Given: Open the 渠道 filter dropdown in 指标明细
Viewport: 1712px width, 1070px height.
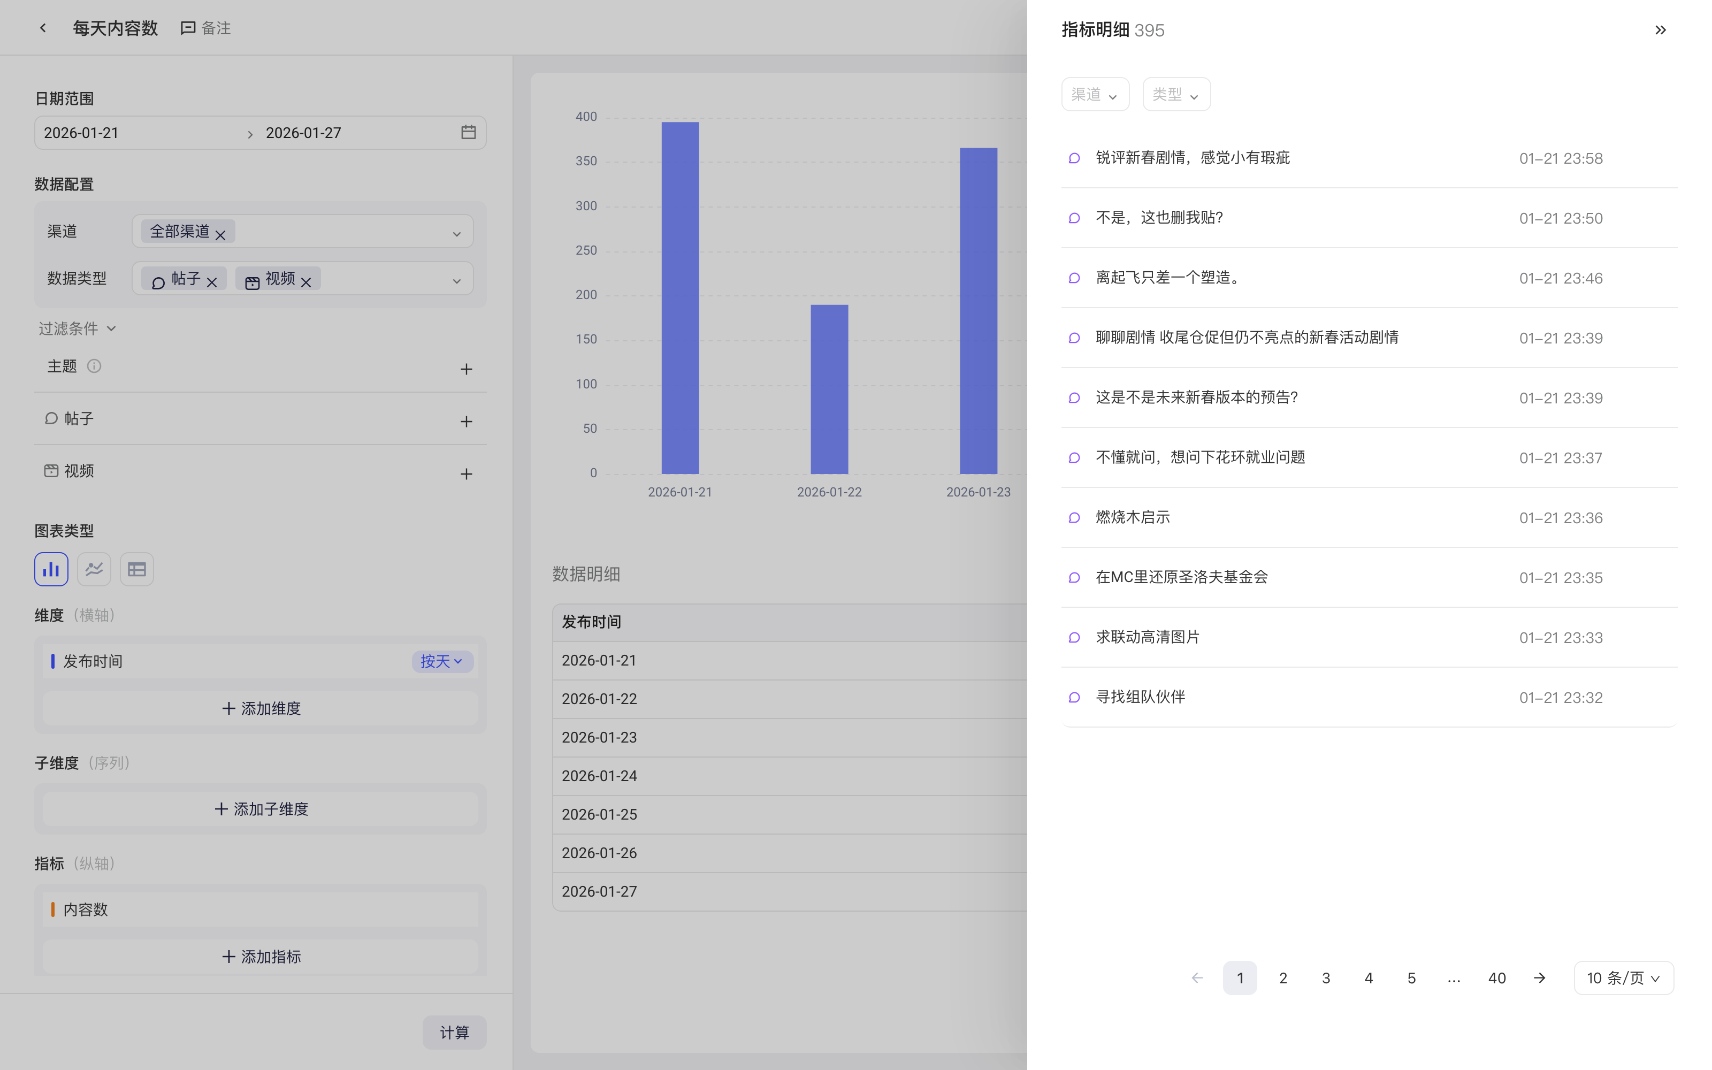Looking at the screenshot, I should [1095, 94].
